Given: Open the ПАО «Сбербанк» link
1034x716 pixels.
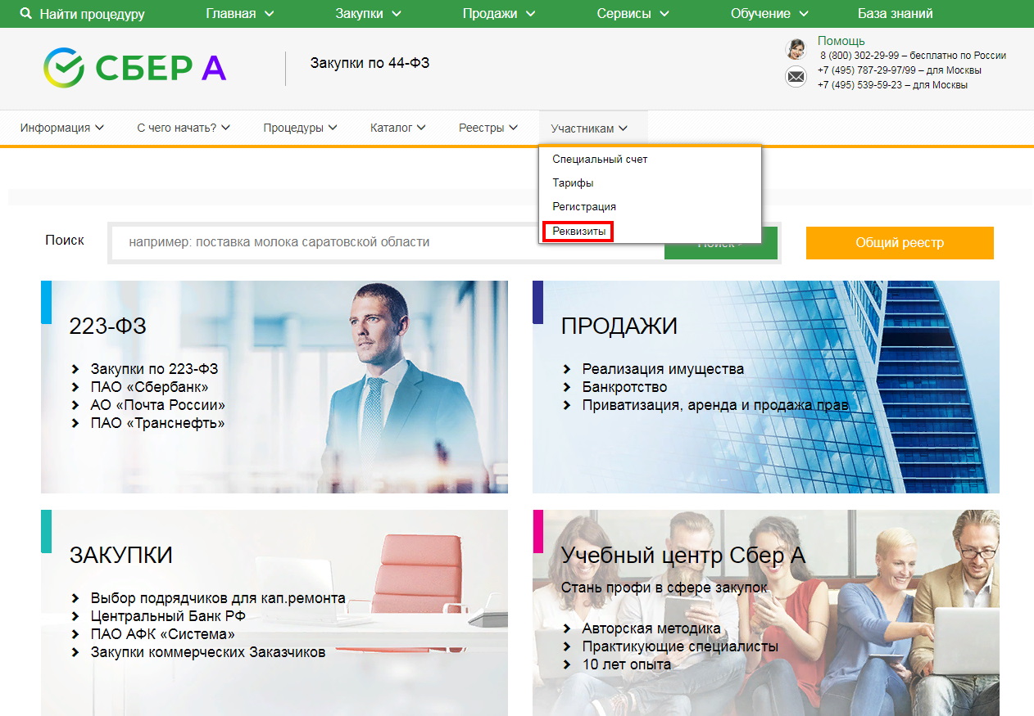Looking at the screenshot, I should coord(149,387).
